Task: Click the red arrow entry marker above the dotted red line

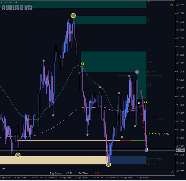Action: click(x=139, y=103)
